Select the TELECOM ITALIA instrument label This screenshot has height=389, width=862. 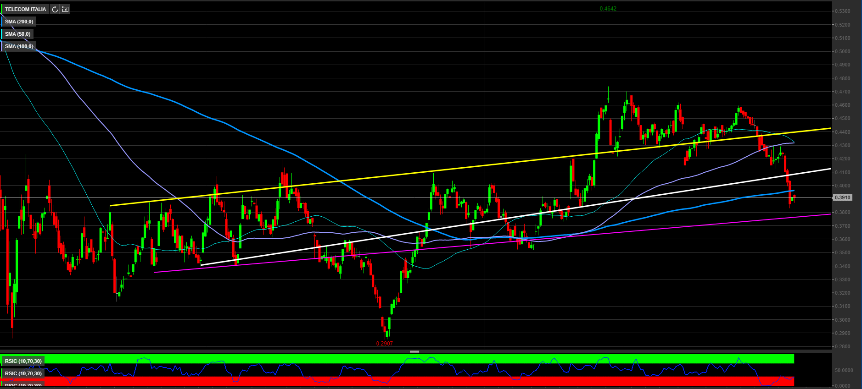25,9
